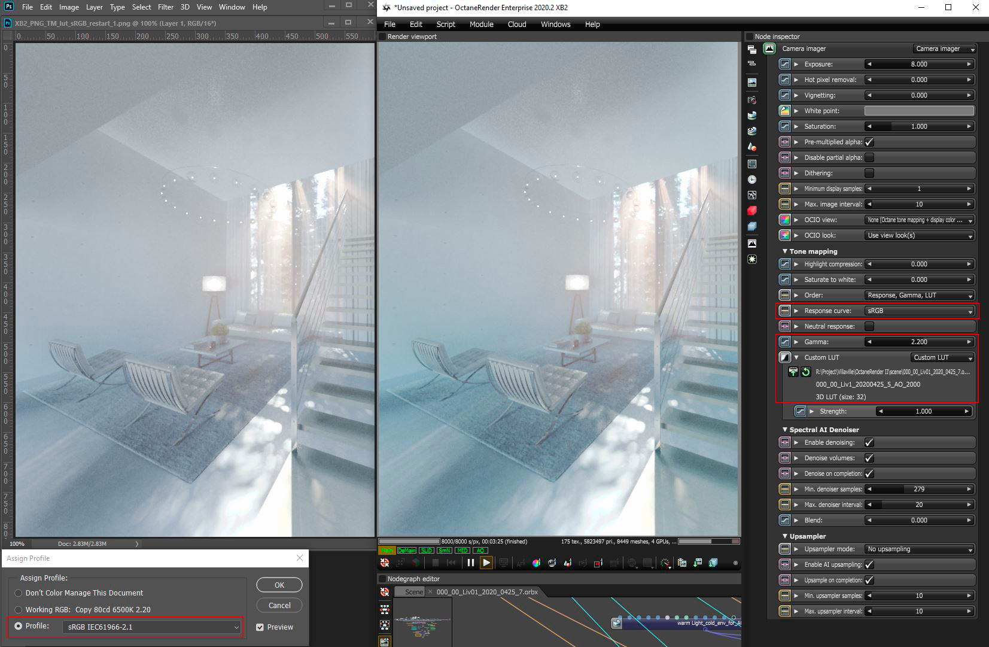Uncheck Enable denoising checkbox

click(869, 442)
